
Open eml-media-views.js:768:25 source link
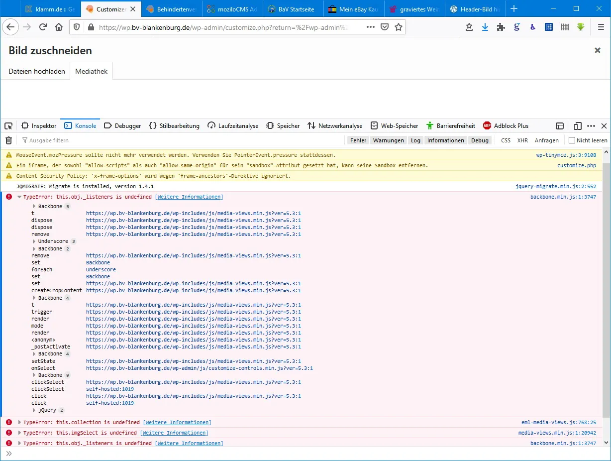pyautogui.click(x=558, y=422)
